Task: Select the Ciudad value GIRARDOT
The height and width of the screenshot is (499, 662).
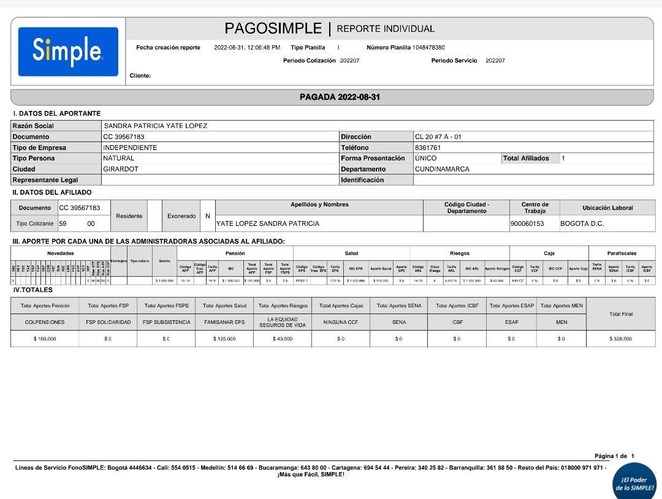Action: tap(121, 169)
